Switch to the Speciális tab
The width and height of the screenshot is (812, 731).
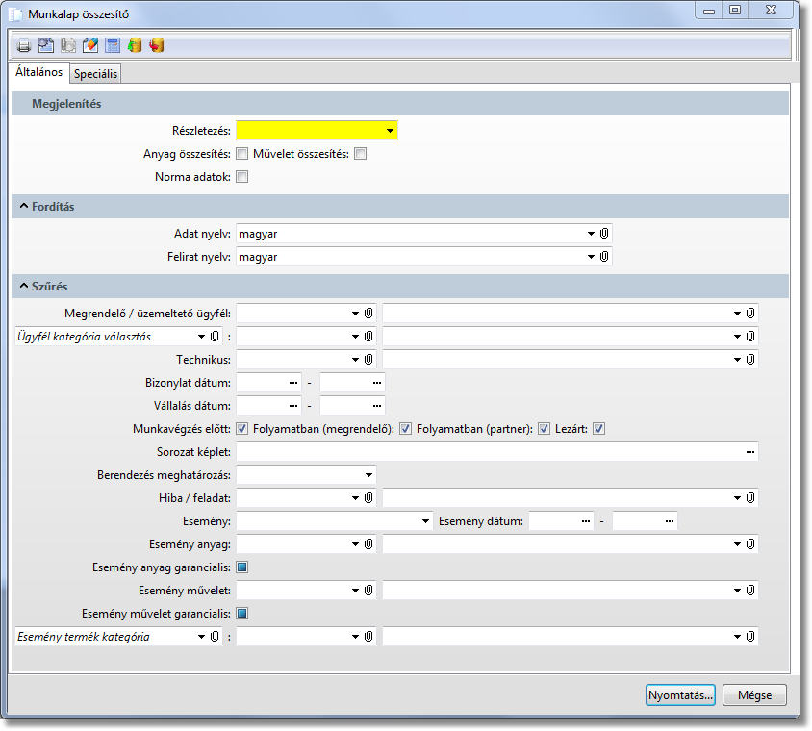click(95, 74)
